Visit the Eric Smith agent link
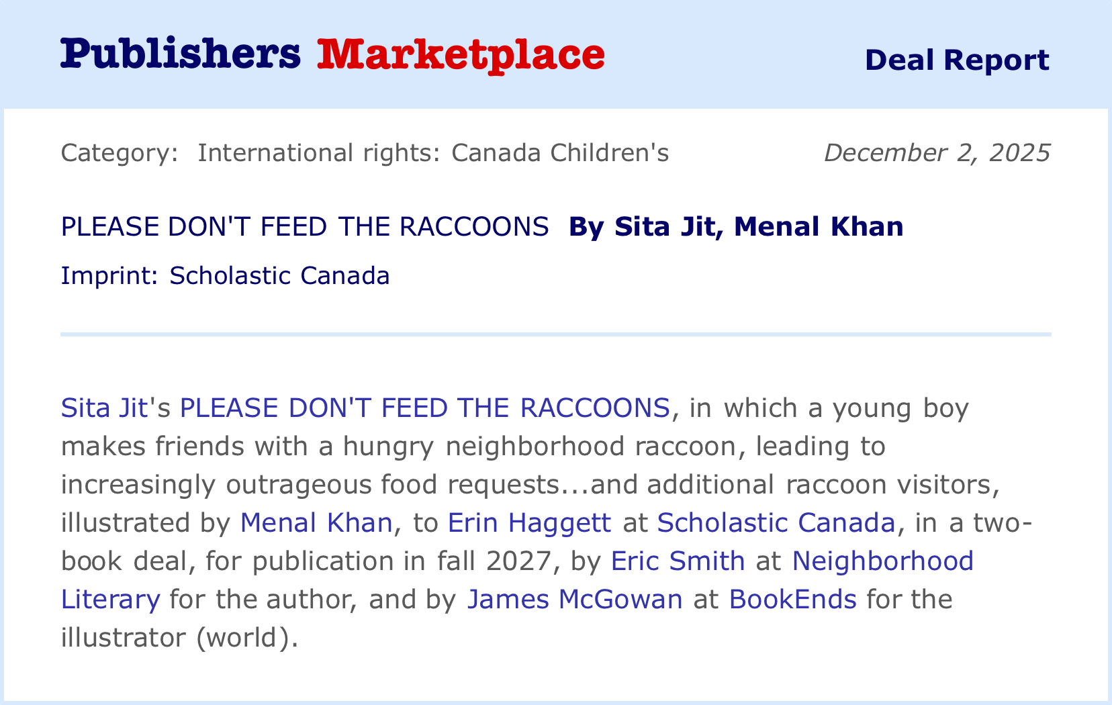 678,561
